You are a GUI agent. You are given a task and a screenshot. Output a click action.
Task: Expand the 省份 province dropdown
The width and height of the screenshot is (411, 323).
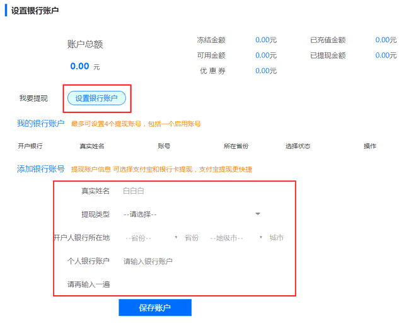[x=151, y=238]
